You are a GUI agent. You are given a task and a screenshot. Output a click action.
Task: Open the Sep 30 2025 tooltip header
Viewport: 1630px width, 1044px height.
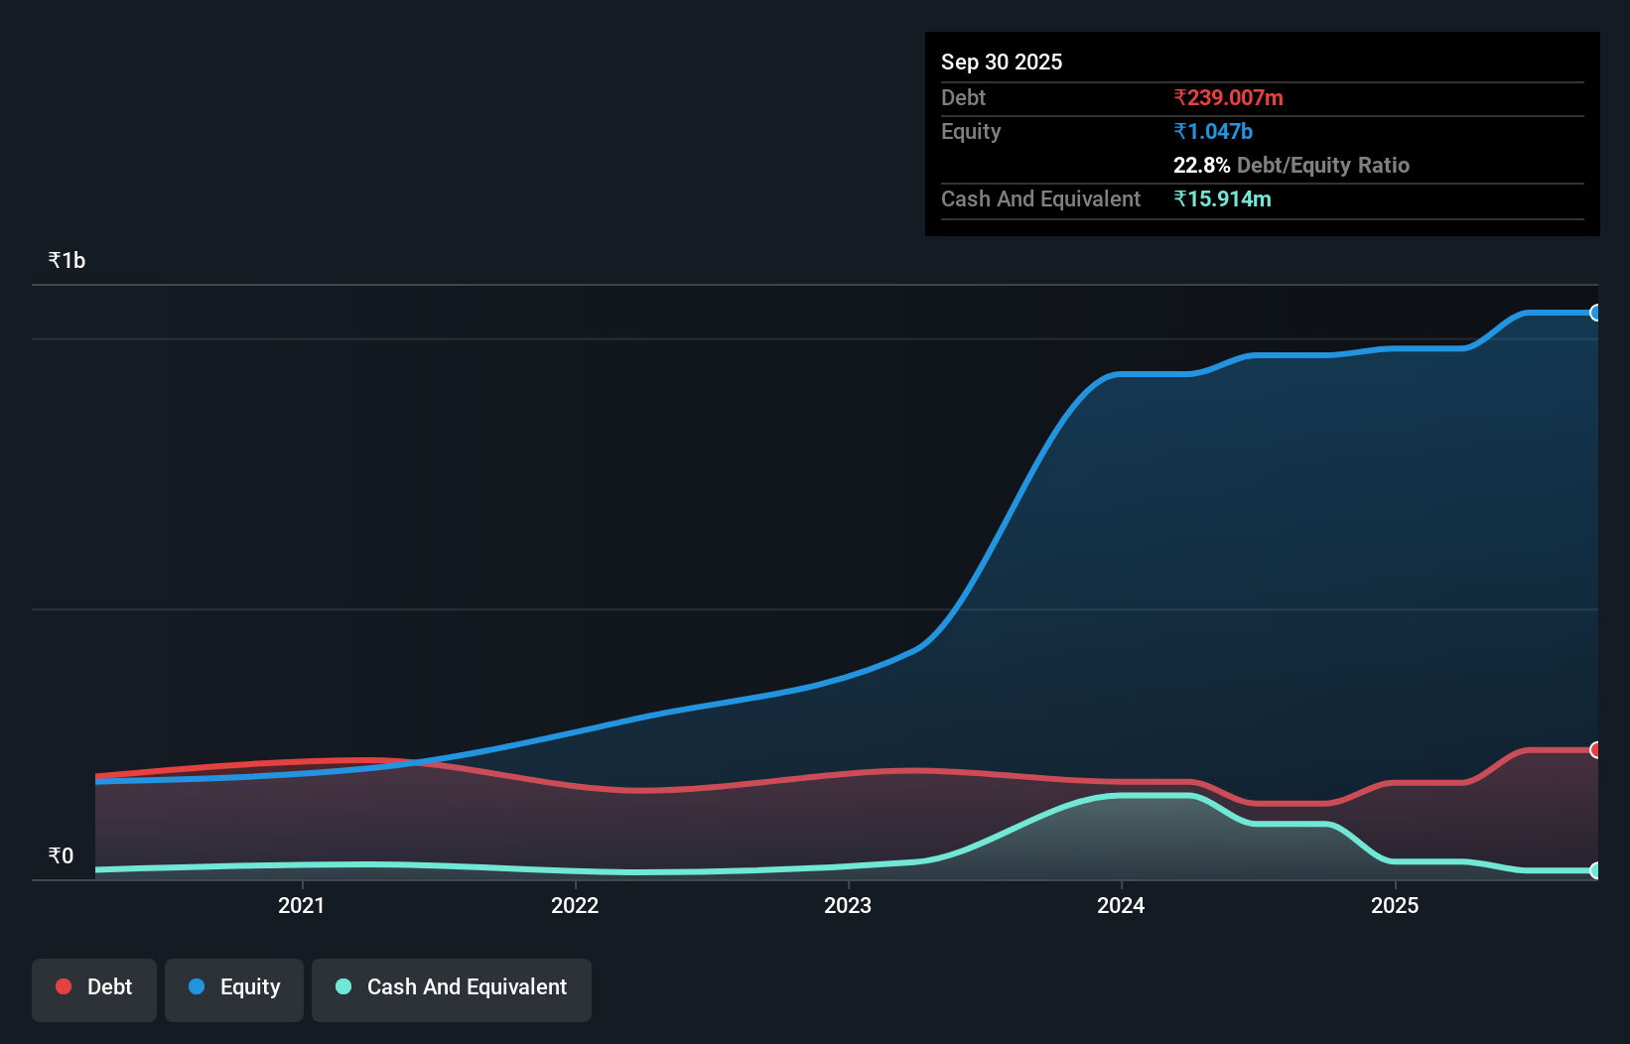pos(1002,62)
